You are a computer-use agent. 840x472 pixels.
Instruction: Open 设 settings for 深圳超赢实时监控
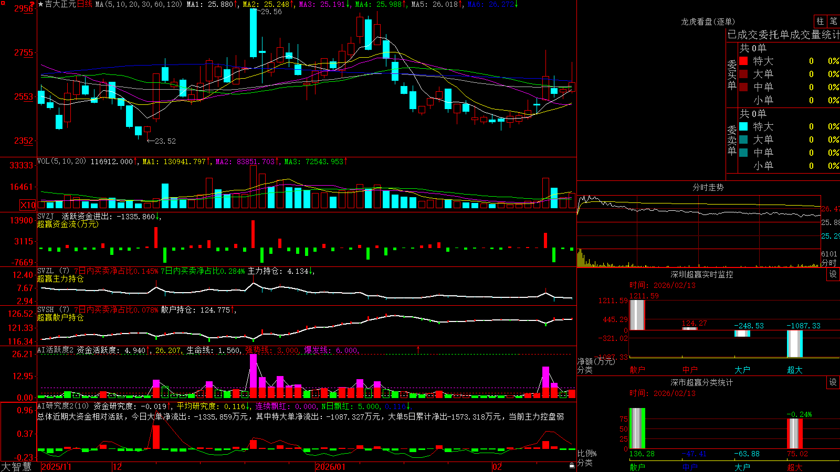833,274
